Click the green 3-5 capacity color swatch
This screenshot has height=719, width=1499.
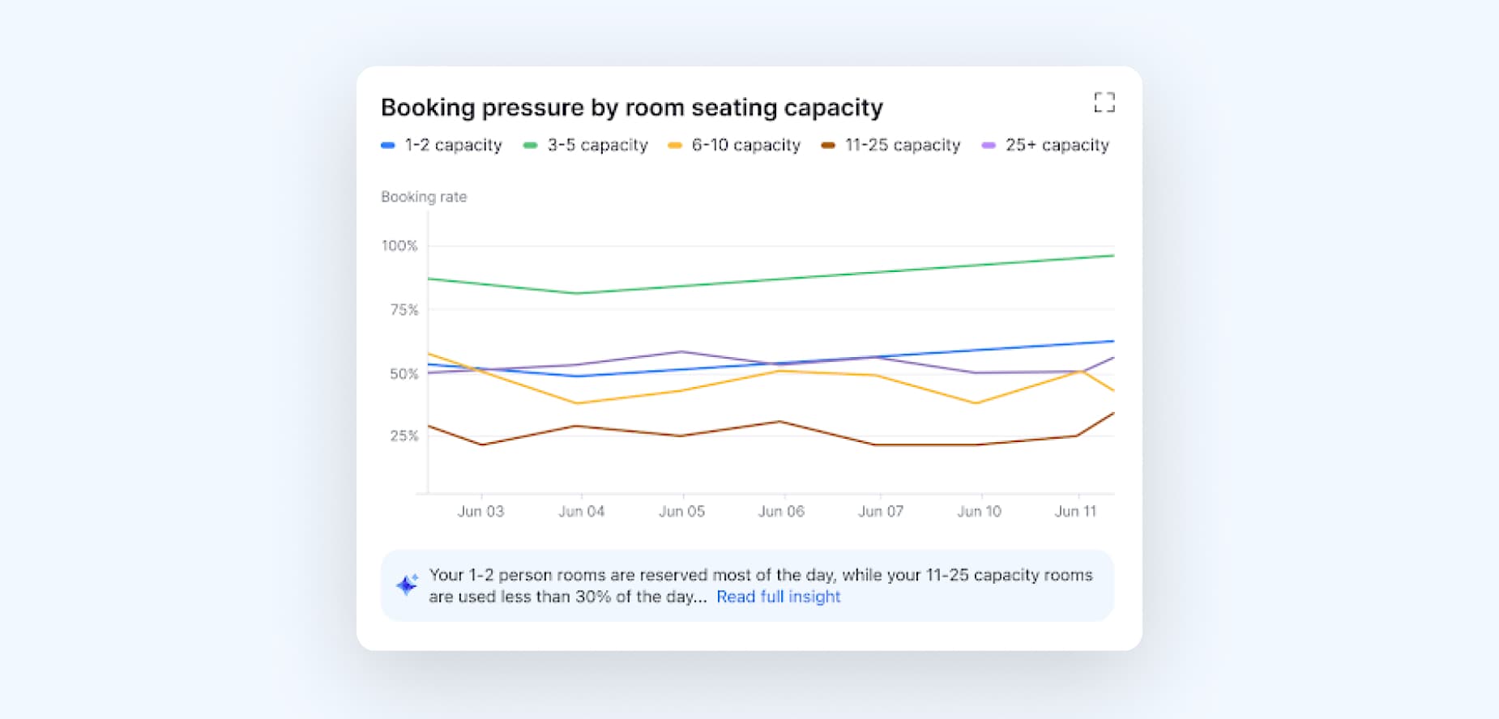click(x=530, y=146)
